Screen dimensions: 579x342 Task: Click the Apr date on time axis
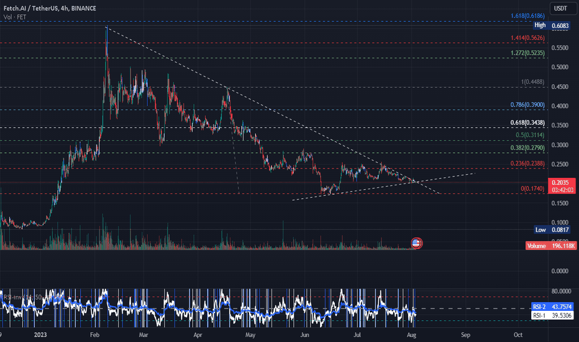click(198, 335)
